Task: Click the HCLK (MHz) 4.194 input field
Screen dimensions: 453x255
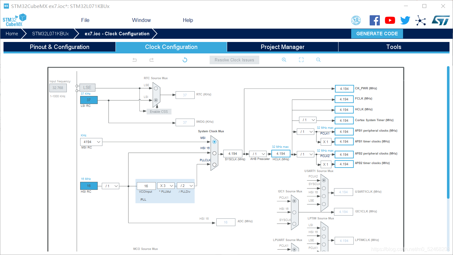Action: pyautogui.click(x=281, y=154)
